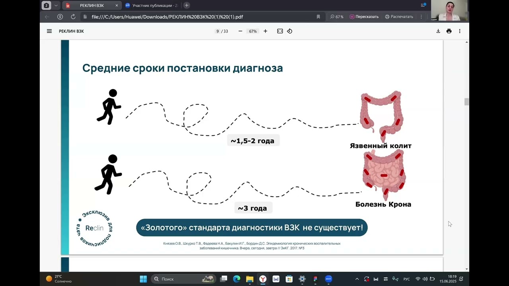
Task: Switch input language РУС
Action: (x=407, y=279)
